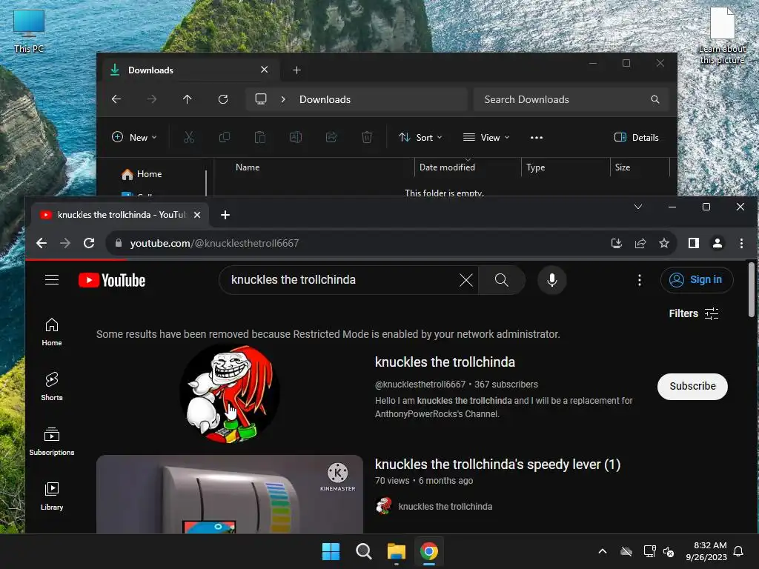
Task: Sort by the Name column header
Action: [x=248, y=167]
